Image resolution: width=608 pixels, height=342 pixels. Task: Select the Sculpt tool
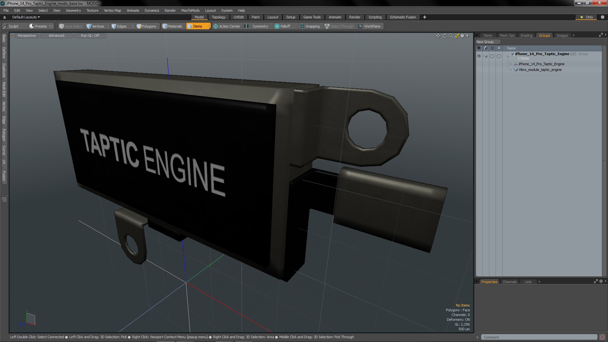click(11, 26)
